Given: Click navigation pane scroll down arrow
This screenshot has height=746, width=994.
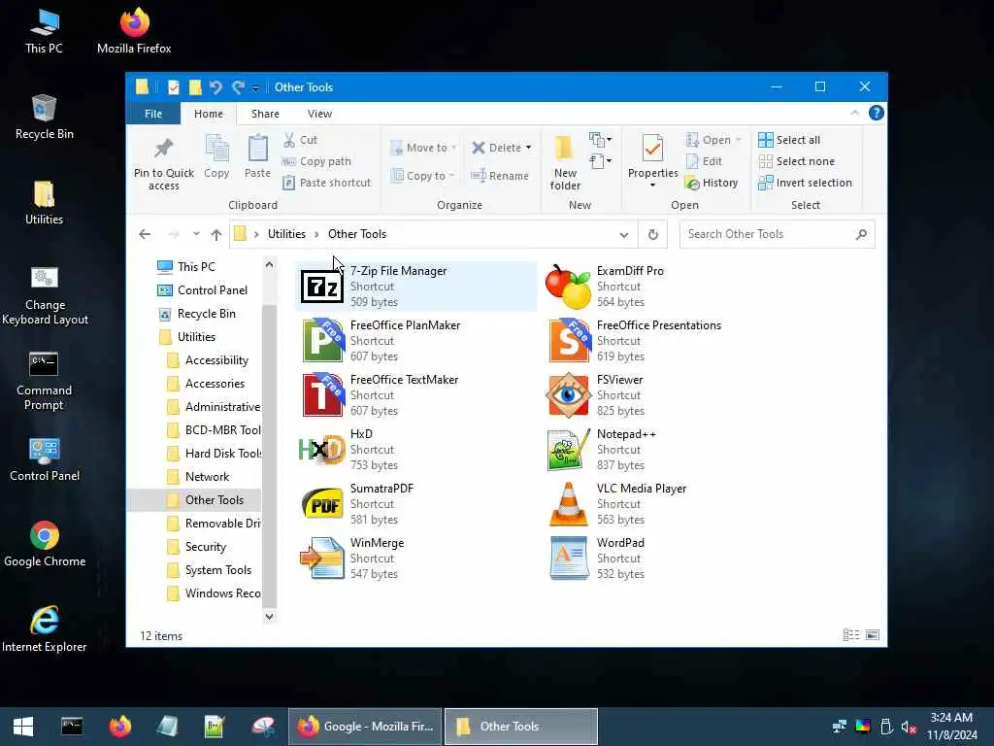Looking at the screenshot, I should pyautogui.click(x=270, y=616).
